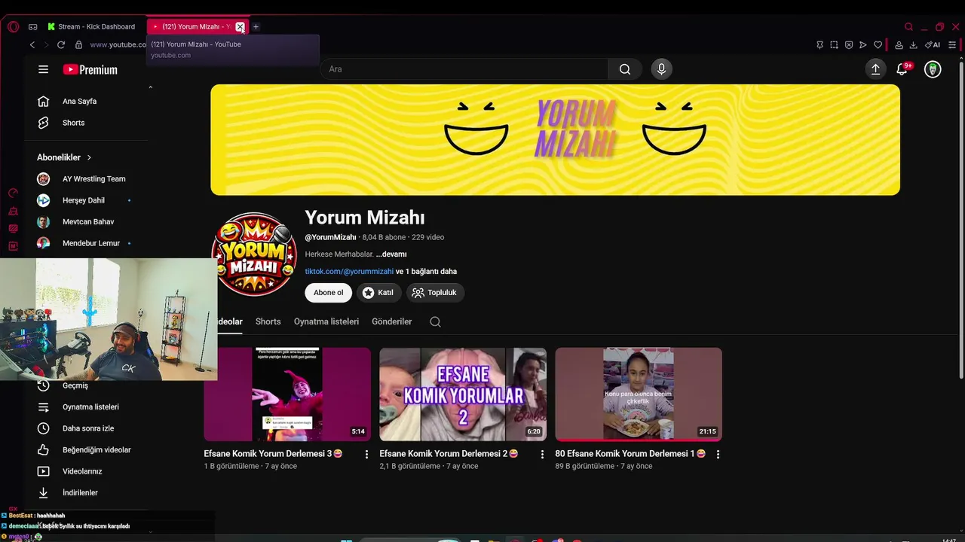Switch to channel Oynatma listeleri tab
This screenshot has width=965, height=542.
(326, 321)
